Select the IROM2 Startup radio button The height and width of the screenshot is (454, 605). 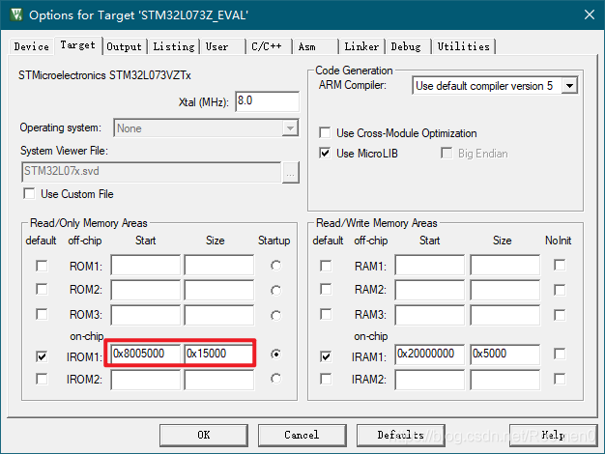click(x=275, y=379)
